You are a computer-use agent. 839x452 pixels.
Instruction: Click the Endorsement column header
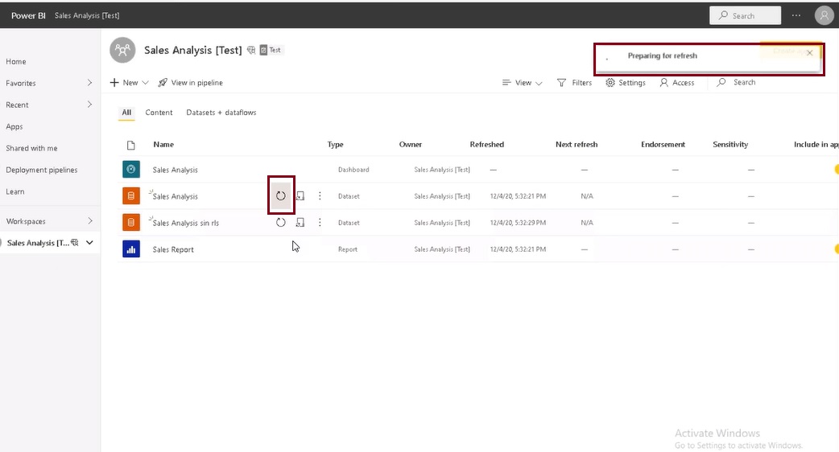663,144
